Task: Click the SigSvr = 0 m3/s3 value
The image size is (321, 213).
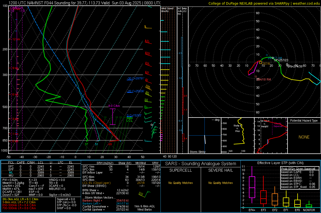Action: (60, 195)
